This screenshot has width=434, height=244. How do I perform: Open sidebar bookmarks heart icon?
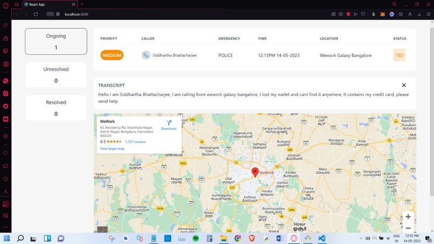coord(5,153)
